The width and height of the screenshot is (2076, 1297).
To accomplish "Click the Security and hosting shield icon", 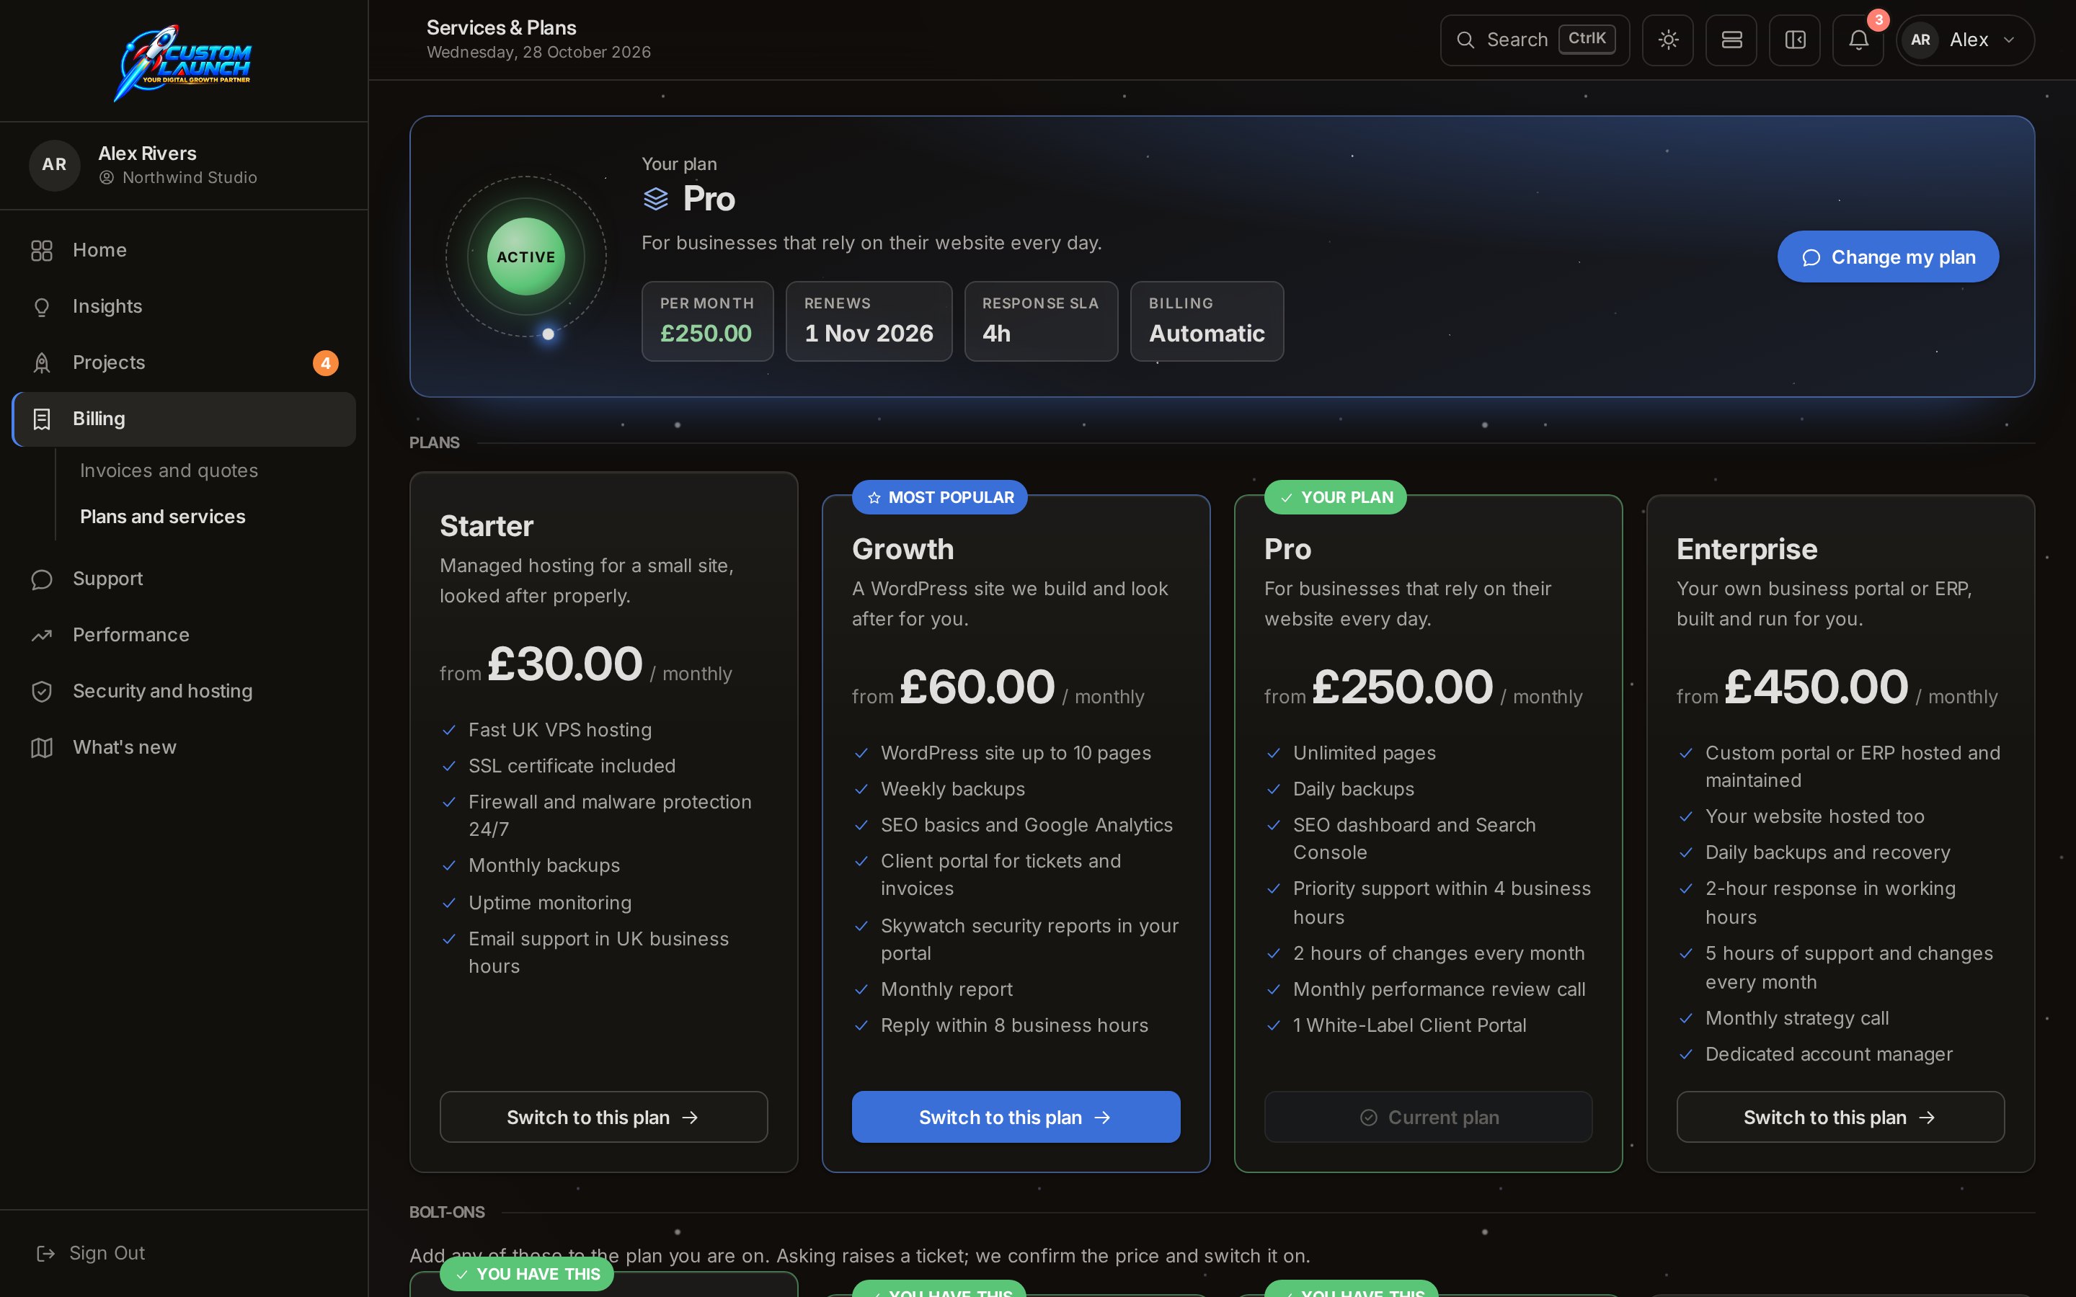I will [42, 692].
